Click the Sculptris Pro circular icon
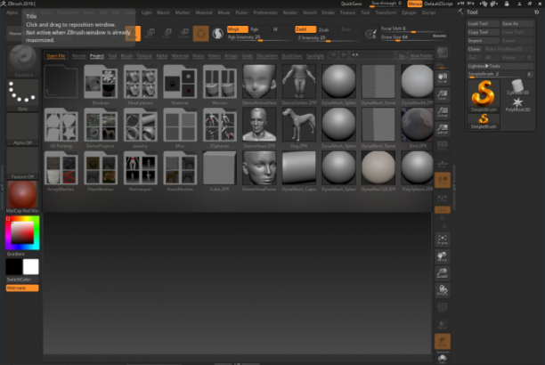Image resolution: width=545 pixels, height=365 pixels. 218,33
